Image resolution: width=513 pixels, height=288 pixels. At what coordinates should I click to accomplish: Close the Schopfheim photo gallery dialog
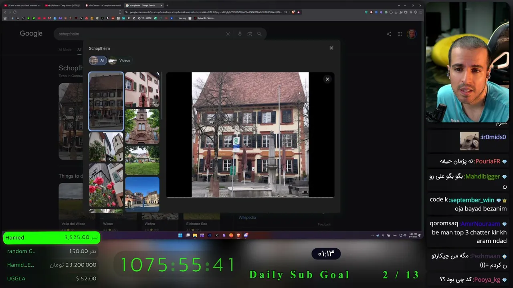[x=331, y=48]
